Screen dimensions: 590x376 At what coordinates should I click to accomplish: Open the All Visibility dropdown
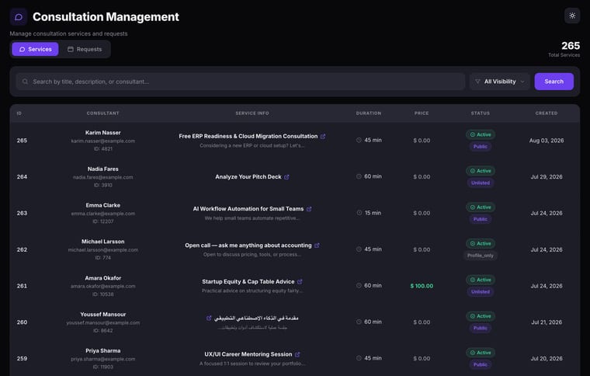click(x=500, y=82)
